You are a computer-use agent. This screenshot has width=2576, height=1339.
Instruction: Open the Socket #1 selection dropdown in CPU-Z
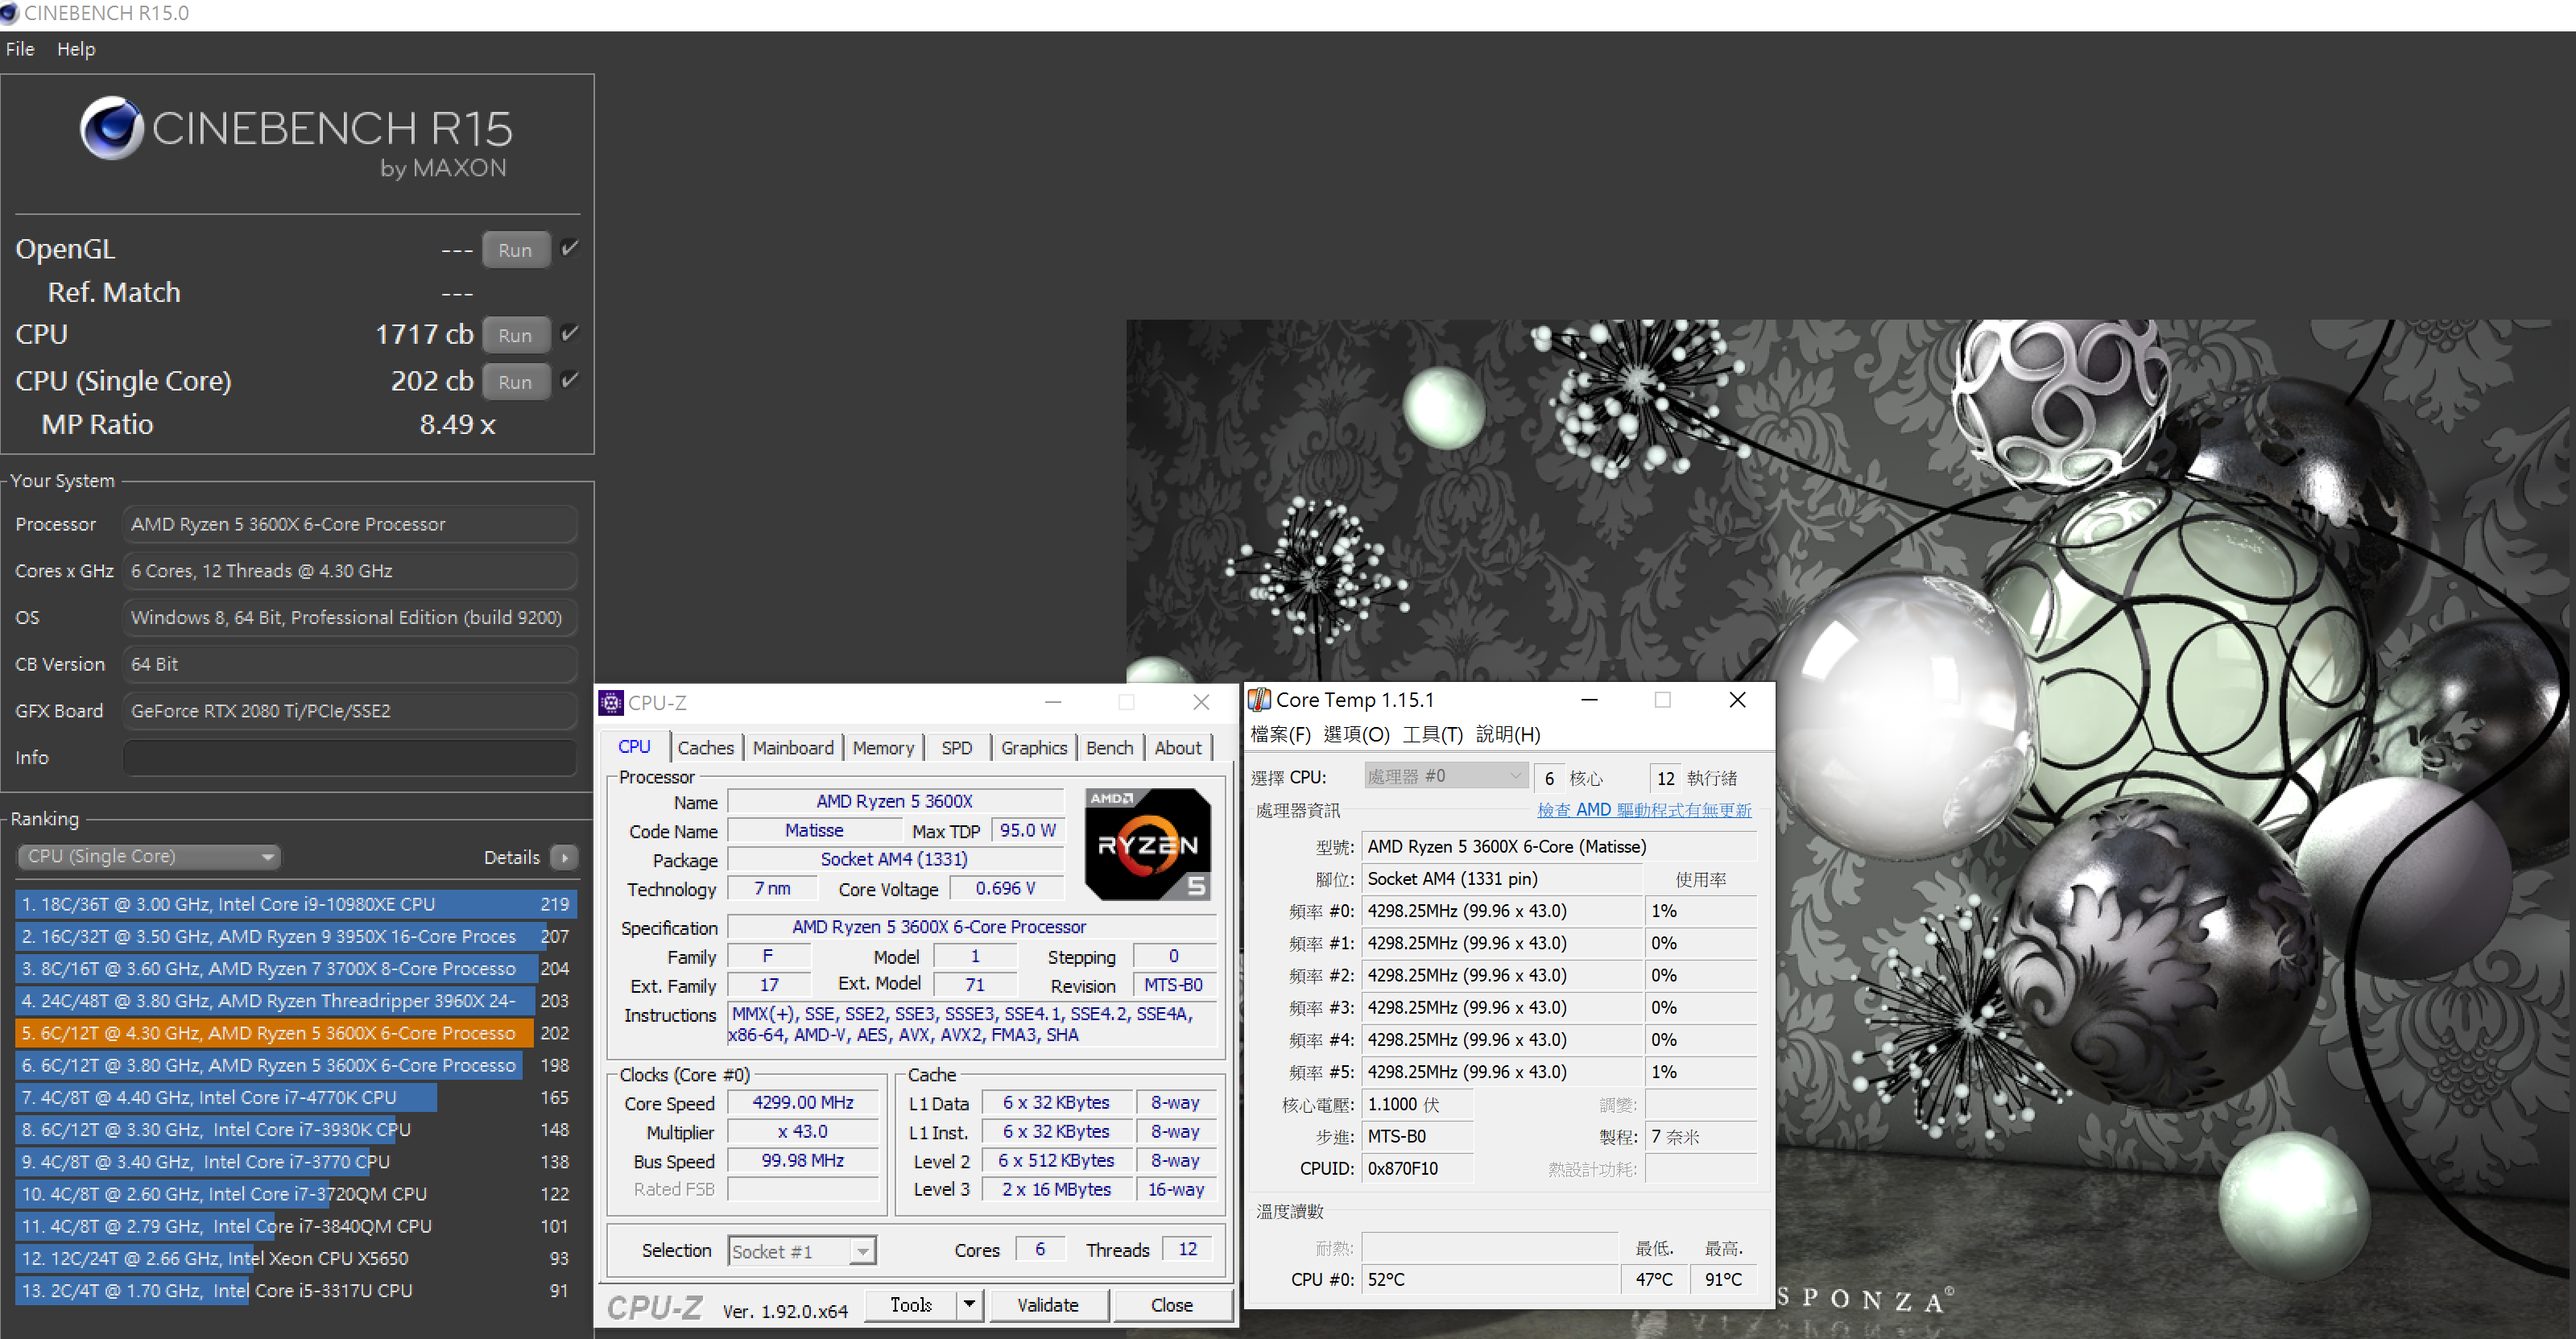[802, 1250]
